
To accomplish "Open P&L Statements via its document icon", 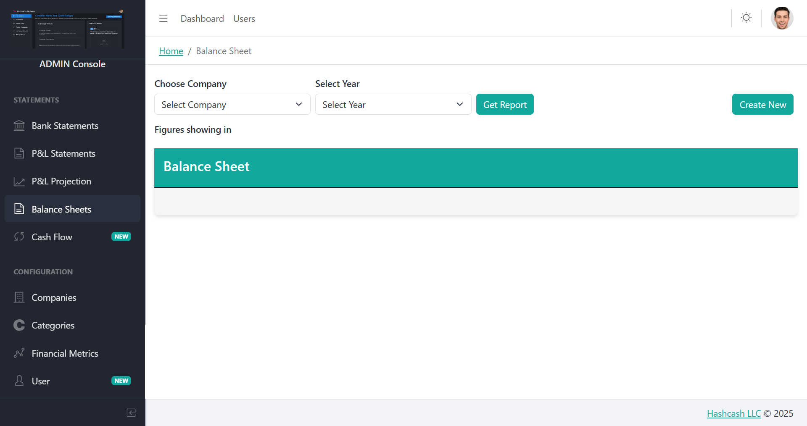I will point(19,153).
